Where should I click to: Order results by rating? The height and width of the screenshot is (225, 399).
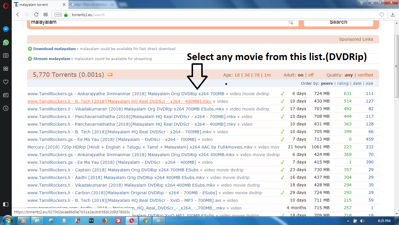[343, 83]
